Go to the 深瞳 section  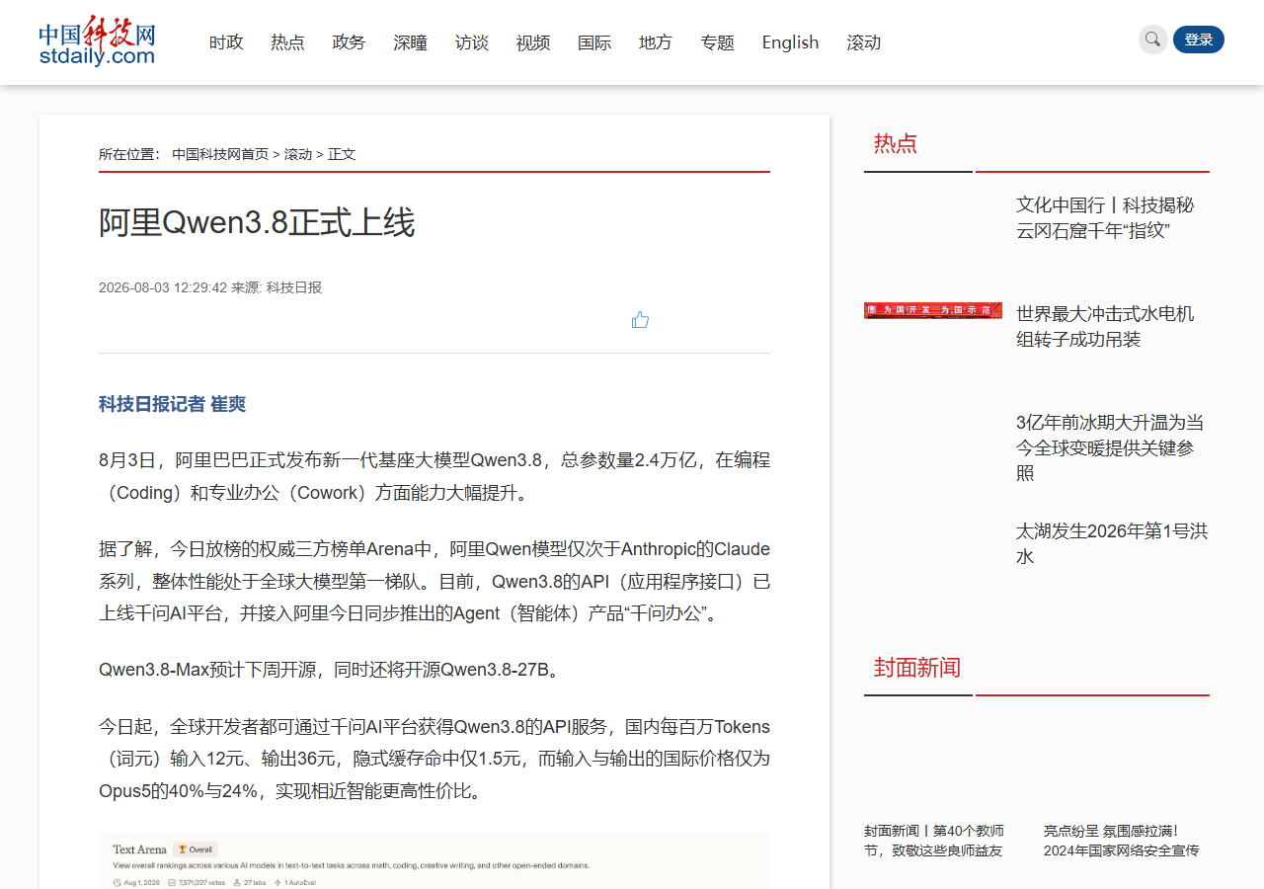click(410, 42)
